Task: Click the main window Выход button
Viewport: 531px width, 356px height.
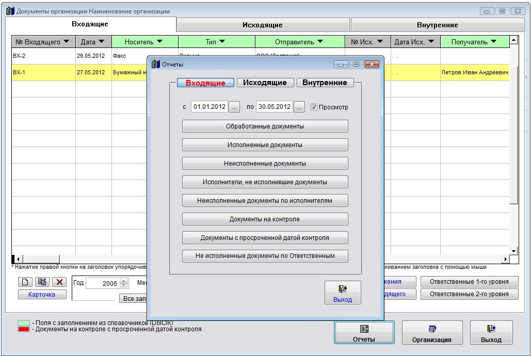Action: [491, 333]
